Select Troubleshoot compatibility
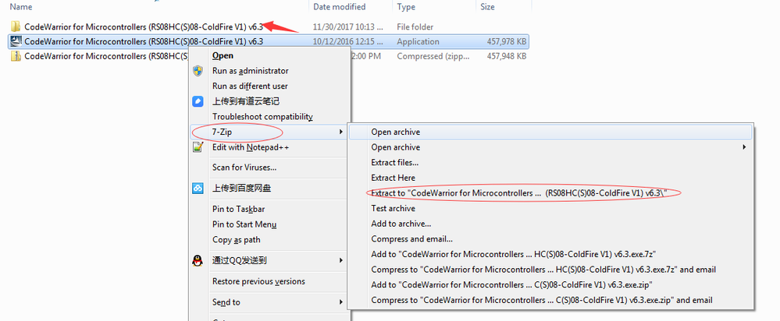This screenshot has width=780, height=321. point(262,117)
